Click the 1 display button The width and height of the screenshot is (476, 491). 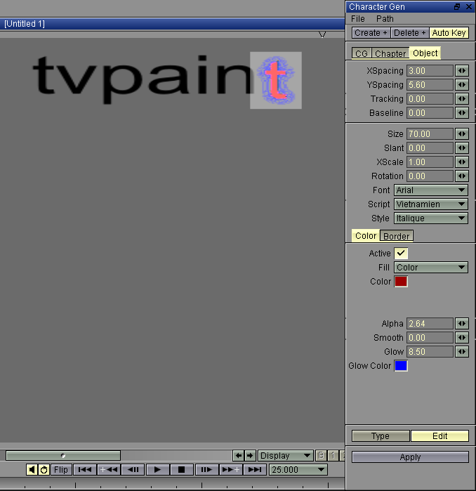333,456
